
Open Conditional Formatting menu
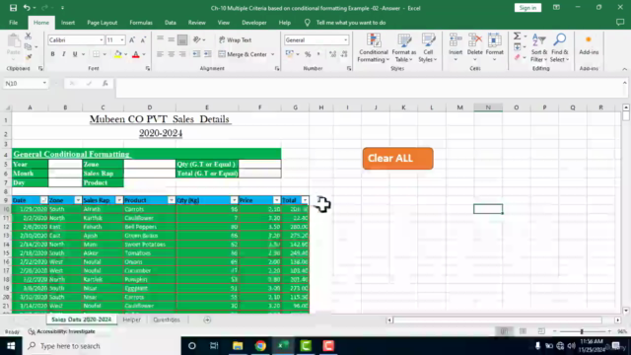374,48
